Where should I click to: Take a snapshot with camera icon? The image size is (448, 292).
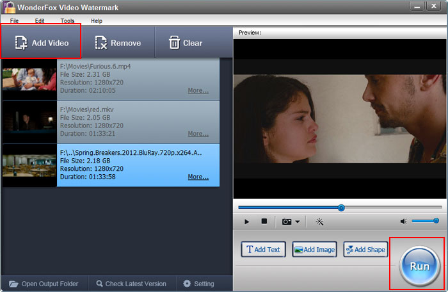(287, 222)
